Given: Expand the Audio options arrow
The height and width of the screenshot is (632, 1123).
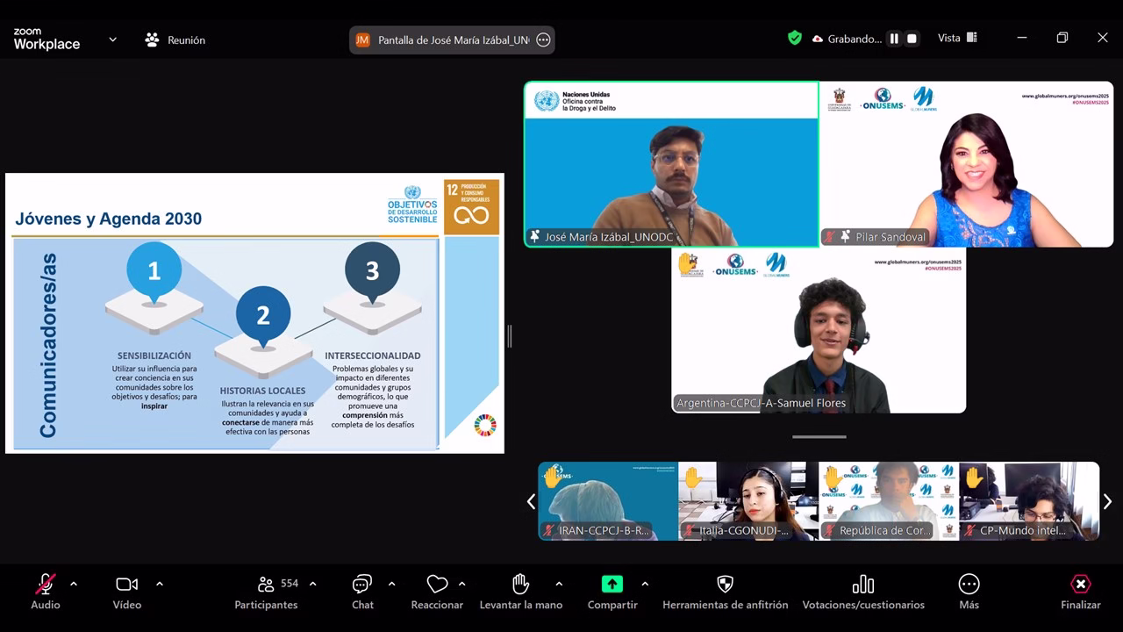Looking at the screenshot, I should point(74,584).
